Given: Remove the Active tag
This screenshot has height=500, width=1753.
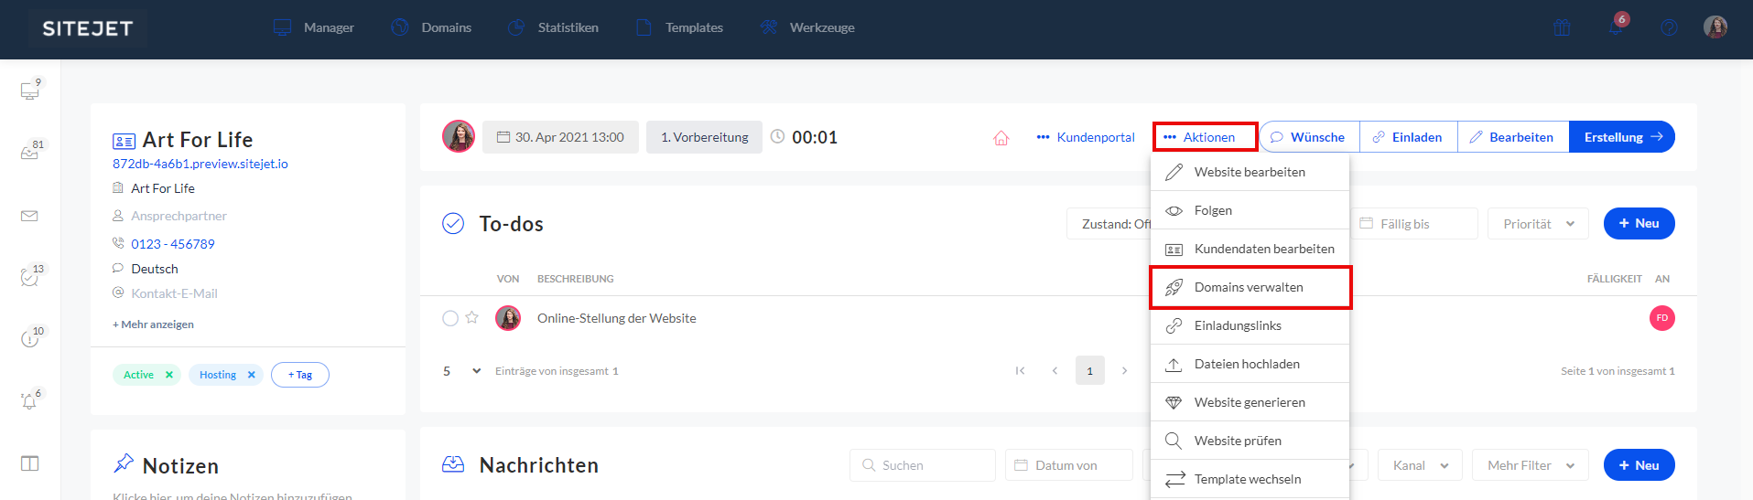Looking at the screenshot, I should (x=169, y=375).
